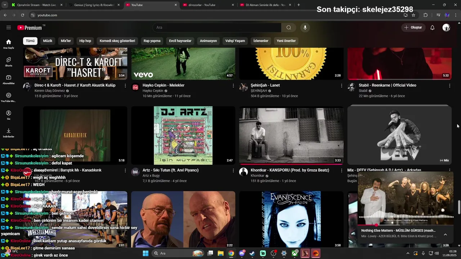This screenshot has height=259, width=461.
Task: Open Steam from the taskbar
Action: coord(252,253)
